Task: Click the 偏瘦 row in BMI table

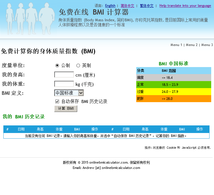Action: point(174,78)
